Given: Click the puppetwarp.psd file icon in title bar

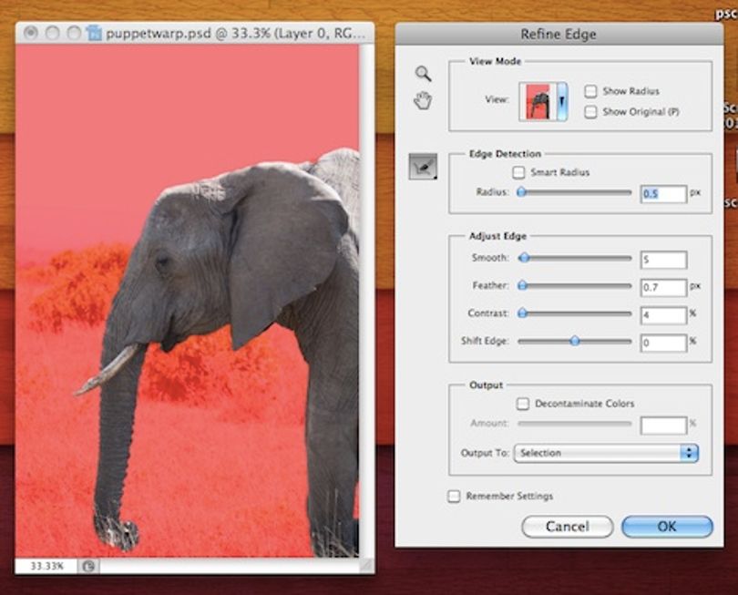Looking at the screenshot, I should [94, 33].
